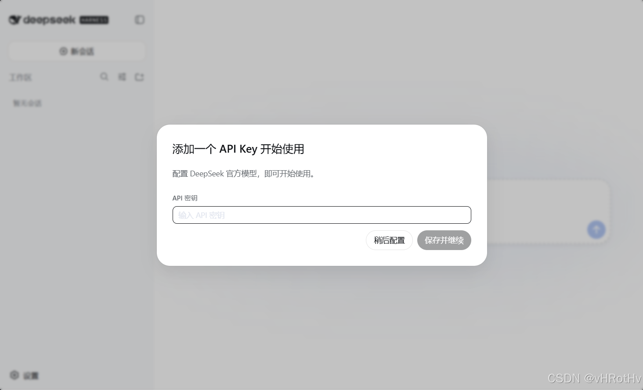643x390 pixels.
Task: Open settings via the sidebar gear icon
Action: 14,375
